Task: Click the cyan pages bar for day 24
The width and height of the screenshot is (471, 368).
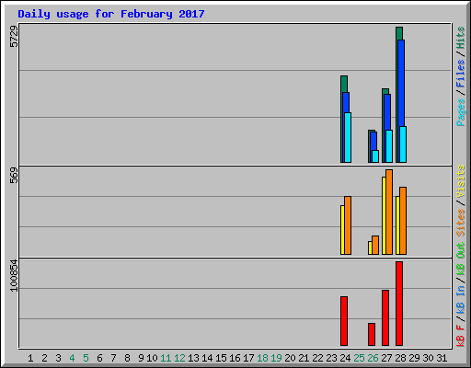Action: point(348,137)
